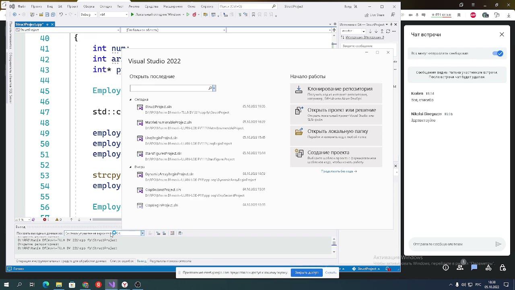The image size is (515, 290).
Task: Open recent project LinqBeginProject.sln
Action: coord(201,141)
